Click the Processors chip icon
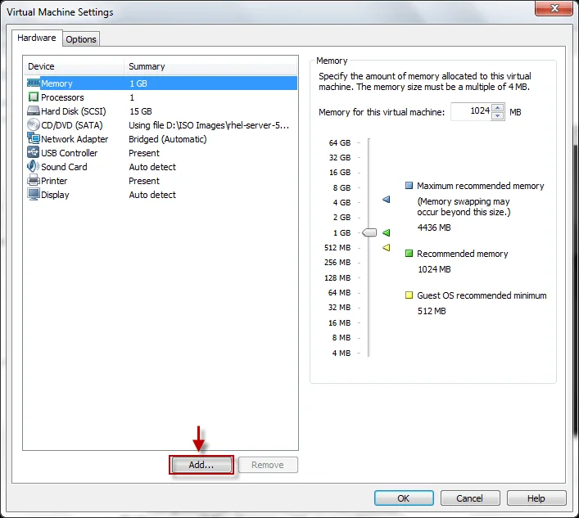 tap(34, 97)
